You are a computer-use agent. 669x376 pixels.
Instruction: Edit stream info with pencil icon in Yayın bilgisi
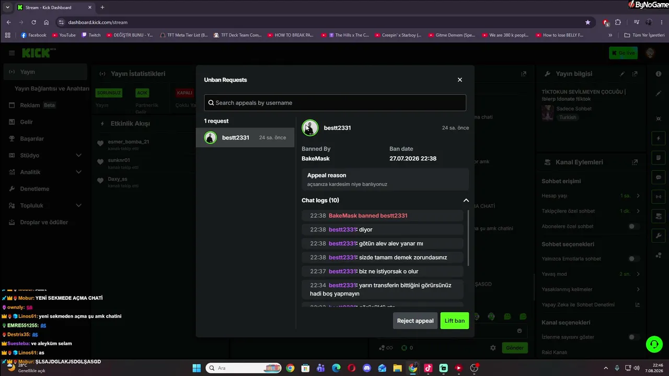622,74
